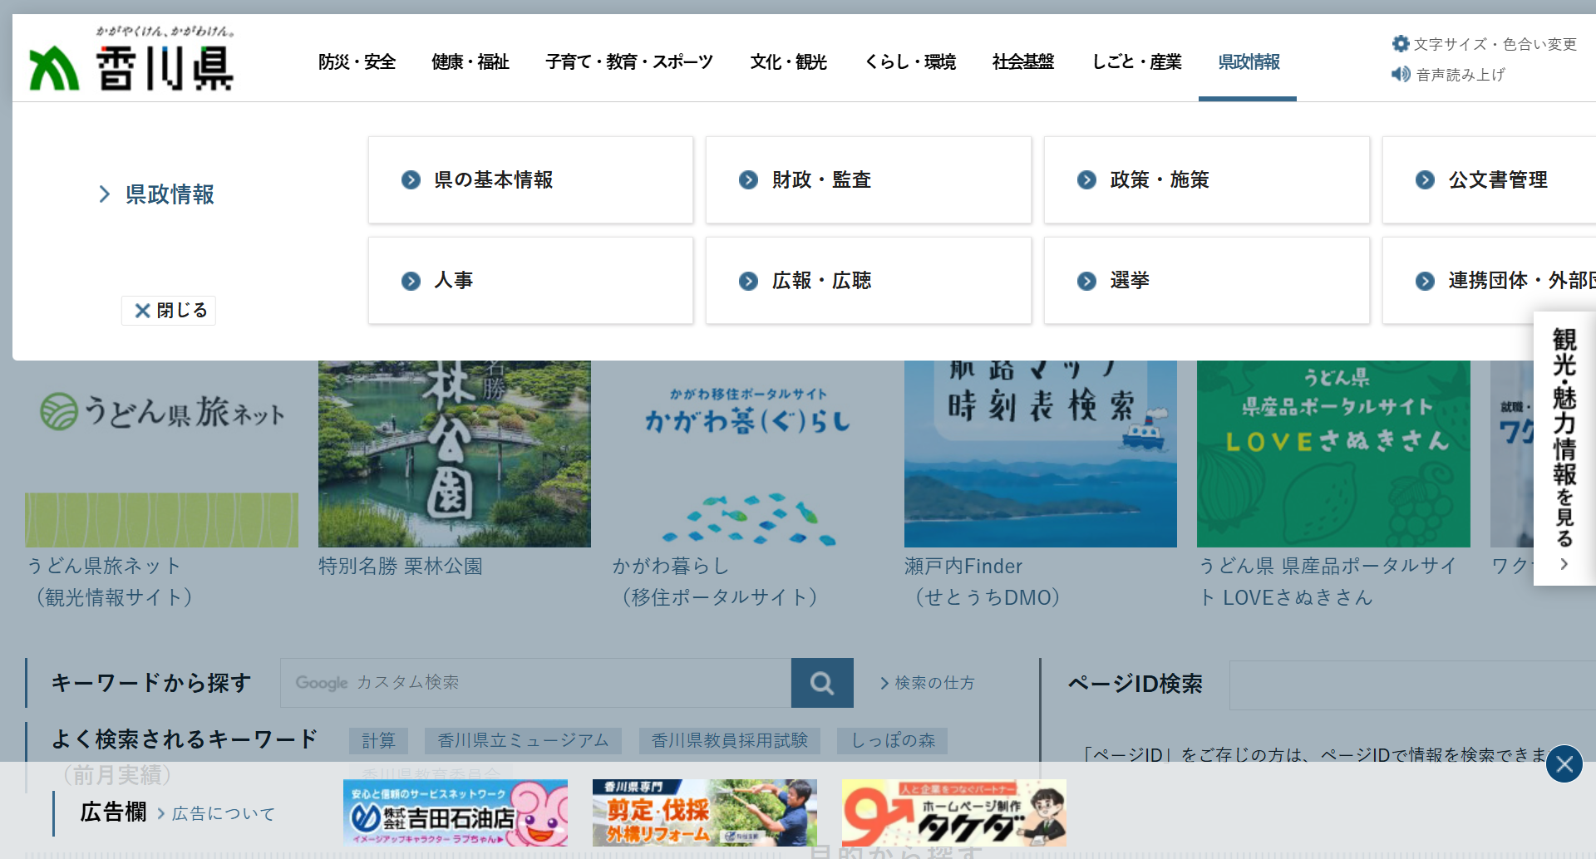The image size is (1596, 859).
Task: Click the Kagawa Prefecture logo
Action: [x=131, y=60]
